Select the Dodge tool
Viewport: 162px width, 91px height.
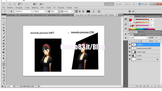pos(4,58)
